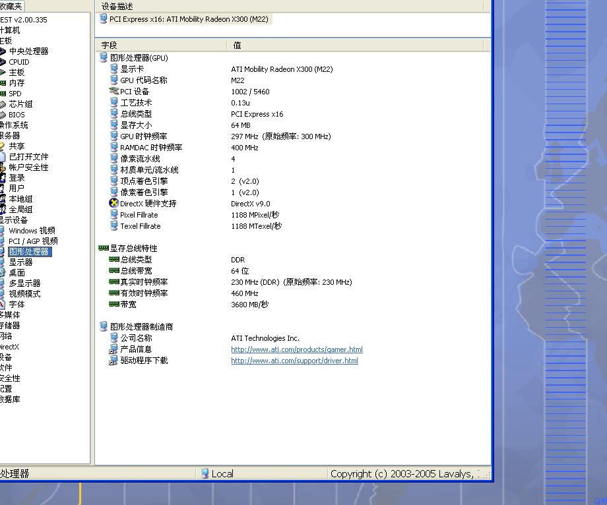Click the icon next to 显示卡
Screen dimensions: 607x505
point(113,69)
